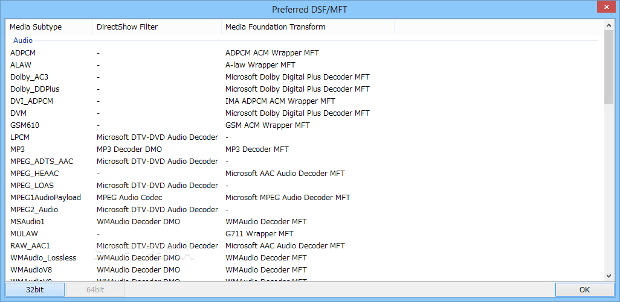Sort by Media Foundation Transform column header
The image size is (620, 302).
coord(308,27)
